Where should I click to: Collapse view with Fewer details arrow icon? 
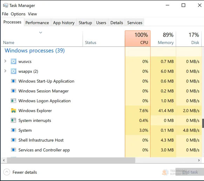(x=7, y=172)
